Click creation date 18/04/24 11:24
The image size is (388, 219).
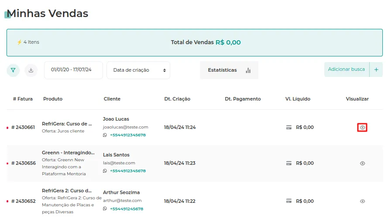[180, 127]
